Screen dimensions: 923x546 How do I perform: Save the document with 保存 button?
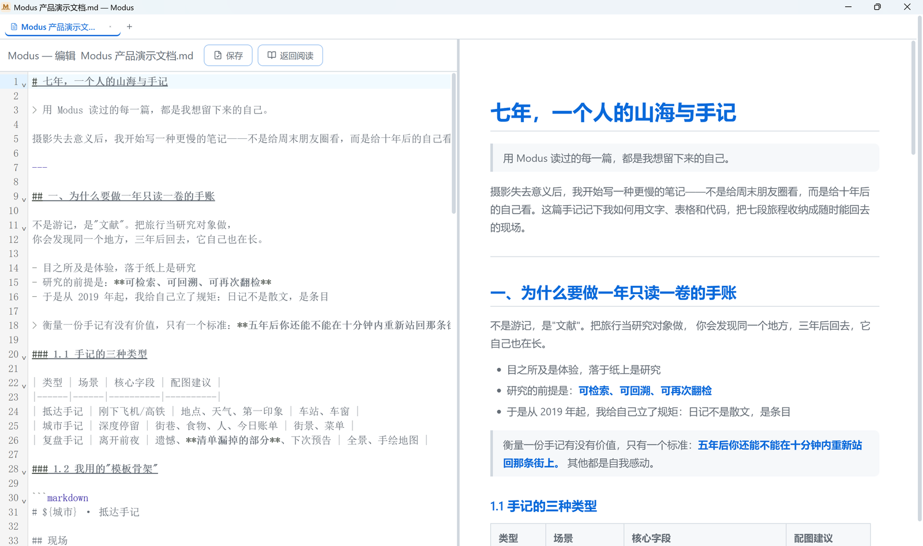tap(228, 55)
